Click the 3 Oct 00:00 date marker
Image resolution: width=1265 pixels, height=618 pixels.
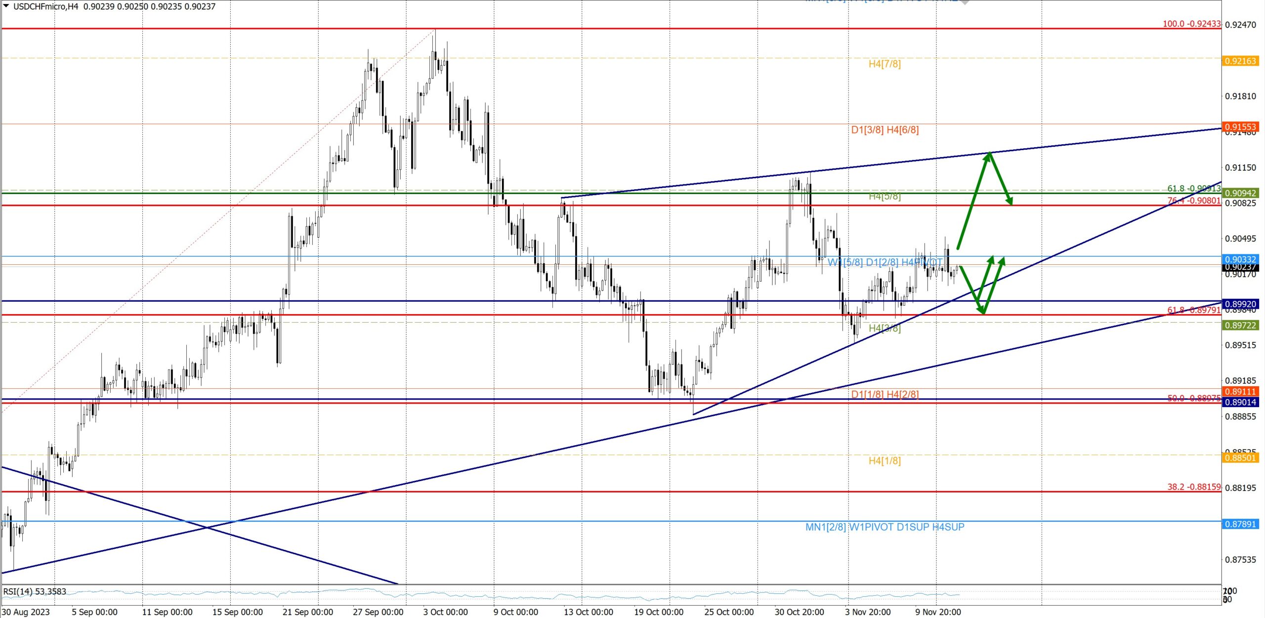[x=445, y=612]
